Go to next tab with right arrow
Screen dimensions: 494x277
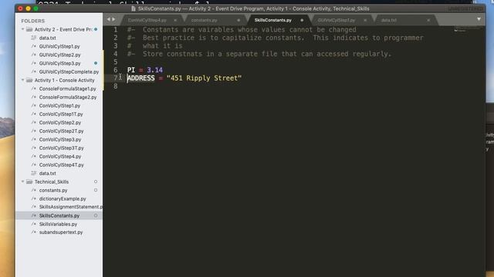113,19
